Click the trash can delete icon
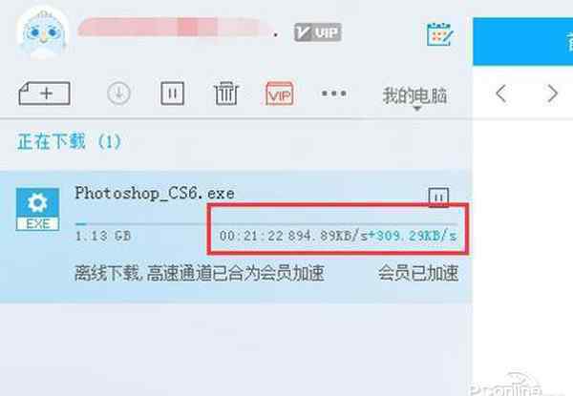The image size is (573, 396). 225,94
